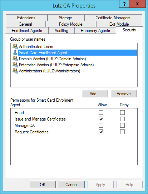The image size is (148, 194).
Task: Click the Remove button
Action: pos(124,94)
